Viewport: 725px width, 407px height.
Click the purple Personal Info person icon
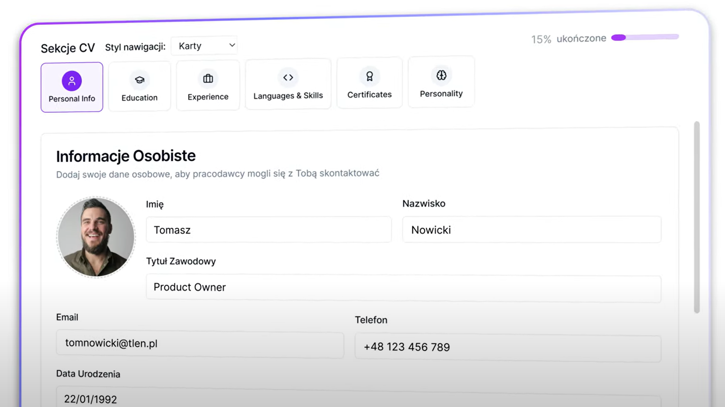click(71, 81)
